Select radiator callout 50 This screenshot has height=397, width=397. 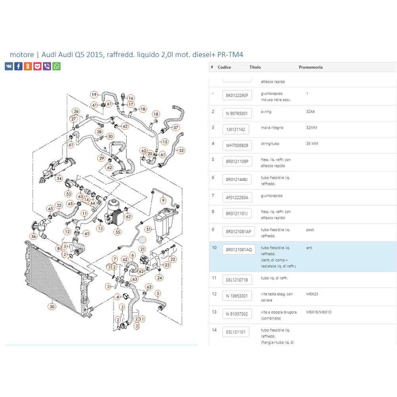[52, 306]
